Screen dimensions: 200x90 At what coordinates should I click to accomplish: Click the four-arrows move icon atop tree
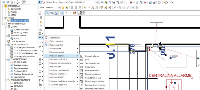pos(17,2)
